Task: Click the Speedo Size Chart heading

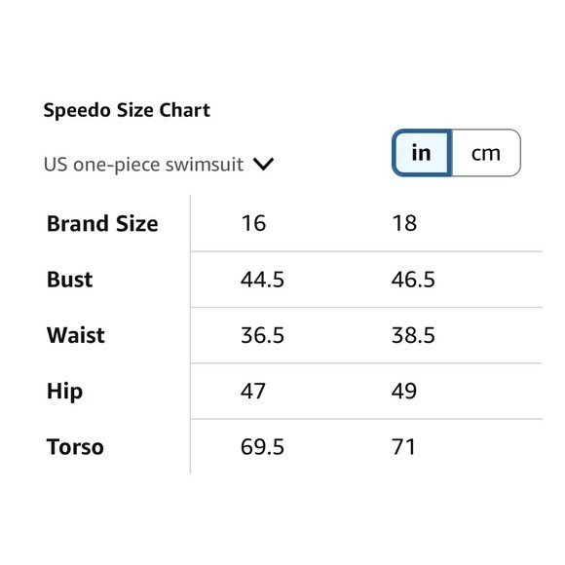Action: point(127,110)
